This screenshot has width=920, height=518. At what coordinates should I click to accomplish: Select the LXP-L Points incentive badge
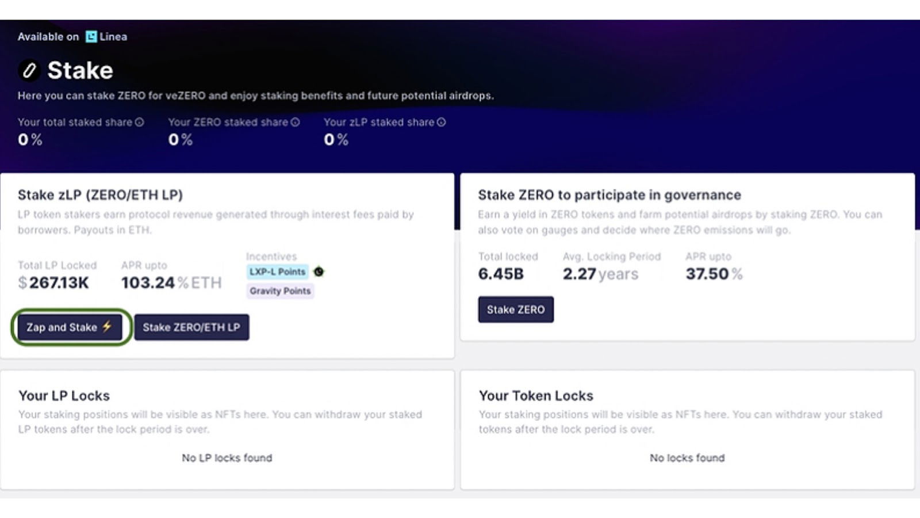(x=277, y=272)
